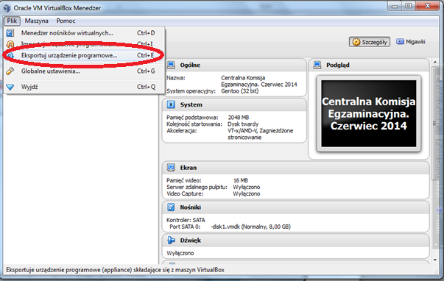Image resolution: width=444 pixels, height=281 pixels.
Task: Open the Maszyna menu
Action: pyautogui.click(x=36, y=21)
